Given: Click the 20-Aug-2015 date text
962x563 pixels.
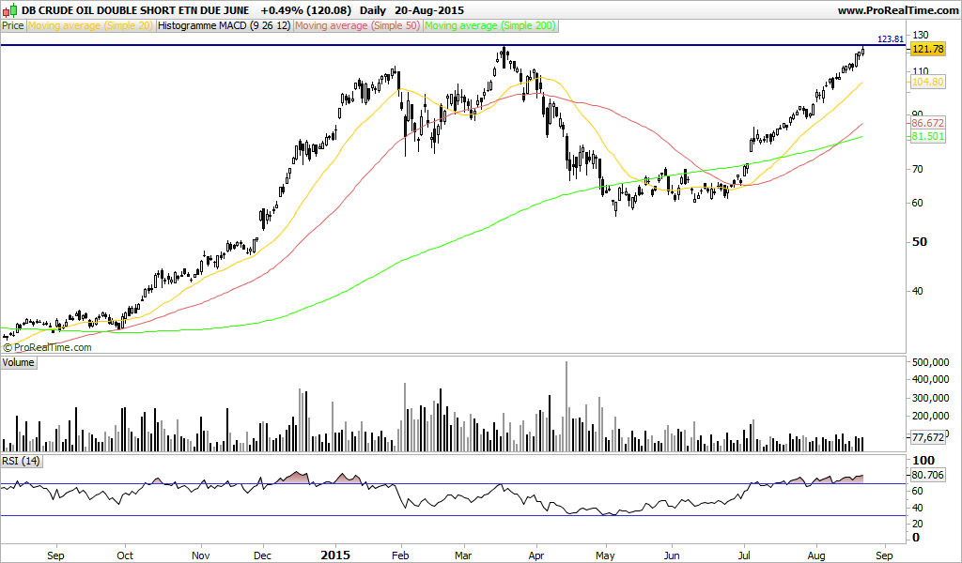Looking at the screenshot, I should pyautogui.click(x=429, y=10).
